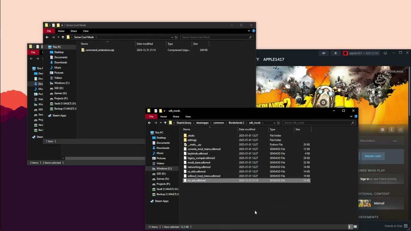Select willow2_mod_menu.sdkmod file
The image size is (411, 231).
coord(204,176)
